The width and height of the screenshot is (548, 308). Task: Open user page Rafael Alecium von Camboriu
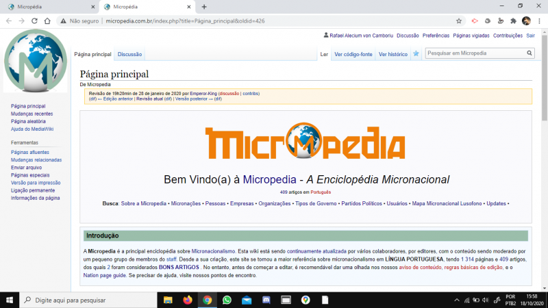click(x=362, y=36)
